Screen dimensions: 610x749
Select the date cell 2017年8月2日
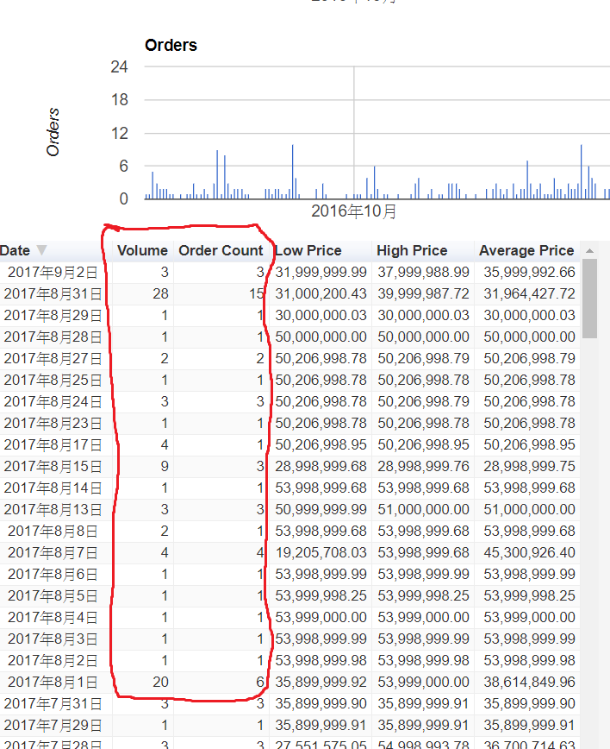click(x=53, y=661)
